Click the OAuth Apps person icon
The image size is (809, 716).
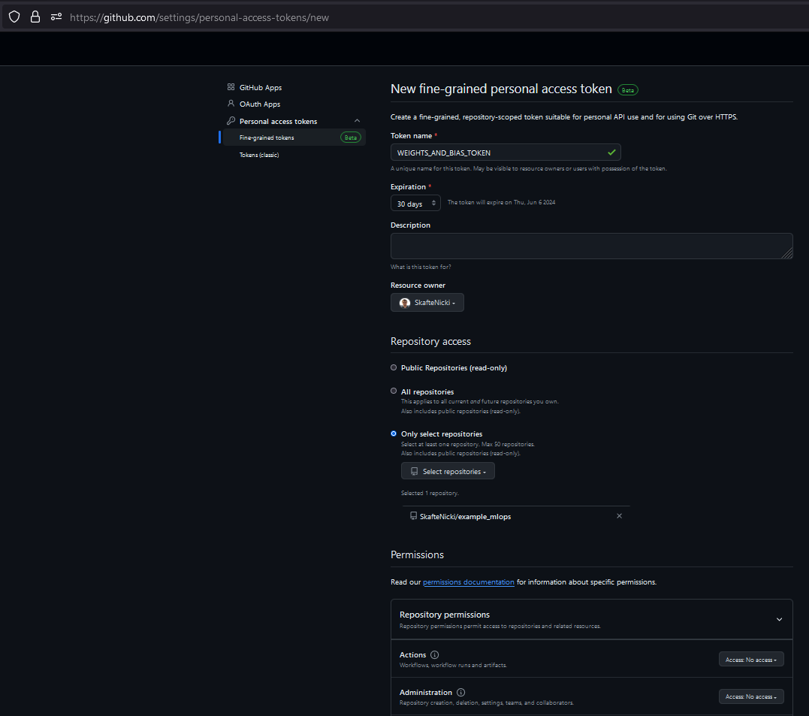tap(231, 104)
